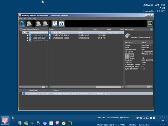The width and height of the screenshot is (168, 126).
Task: Launch the pie-chart taskbar icon
Action: coord(45,123)
